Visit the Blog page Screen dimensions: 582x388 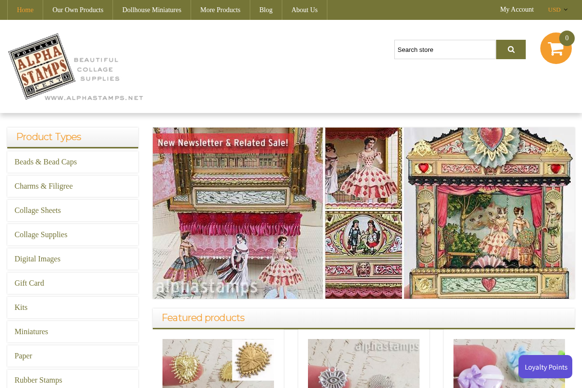point(266,10)
